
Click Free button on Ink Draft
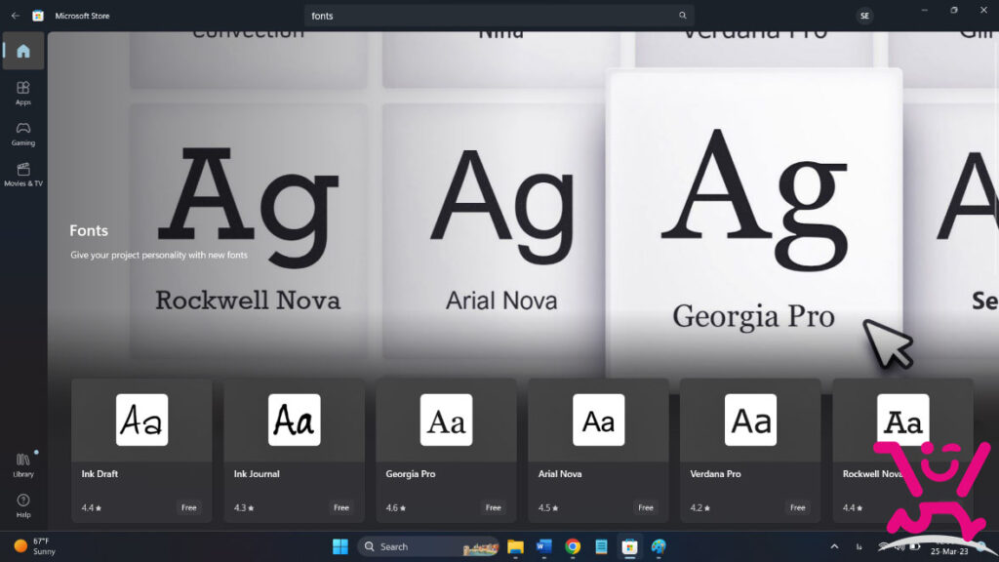click(x=188, y=507)
